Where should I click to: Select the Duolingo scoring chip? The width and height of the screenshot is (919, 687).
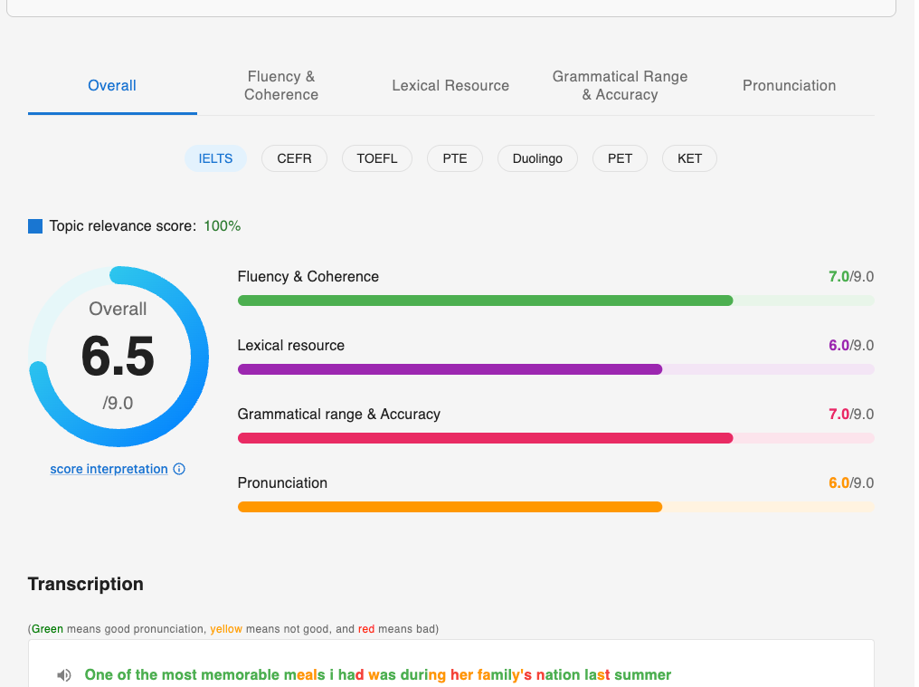point(537,158)
